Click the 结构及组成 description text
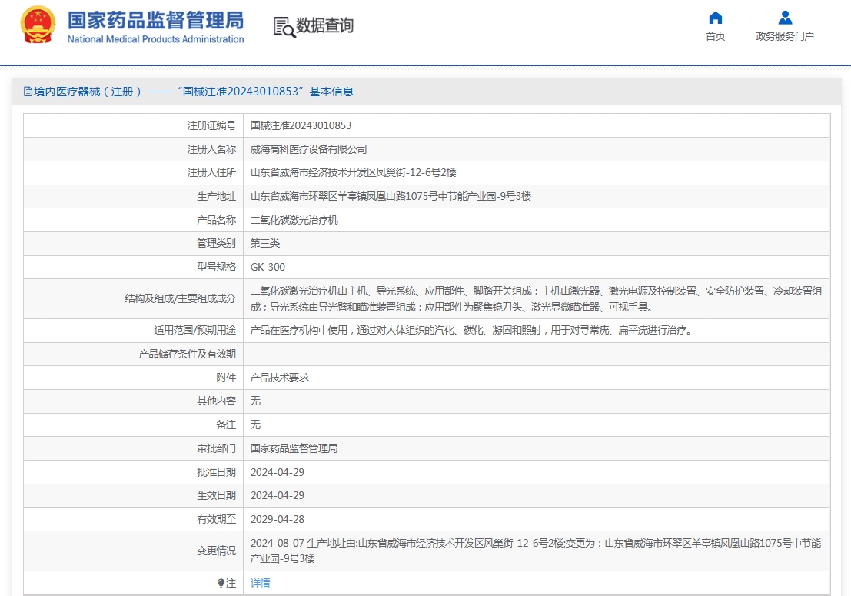Image resolution: width=851 pixels, height=596 pixels. [537, 298]
